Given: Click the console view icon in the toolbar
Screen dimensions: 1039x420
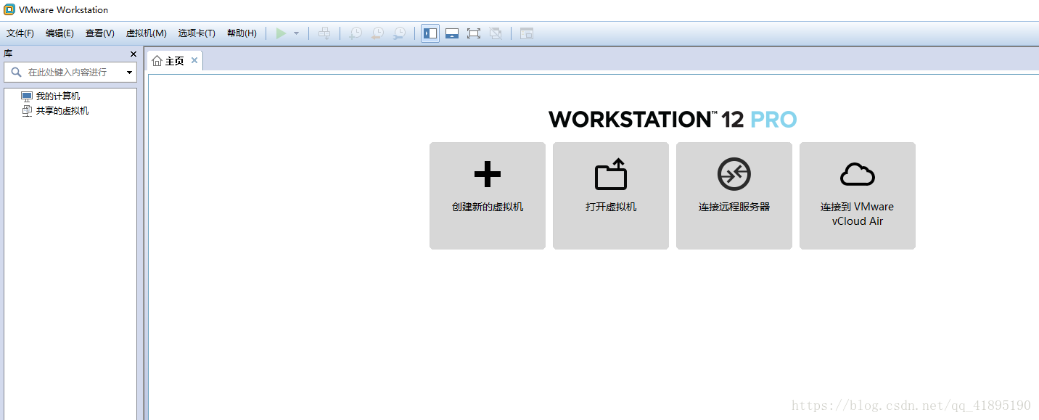Looking at the screenshot, I should [x=527, y=33].
